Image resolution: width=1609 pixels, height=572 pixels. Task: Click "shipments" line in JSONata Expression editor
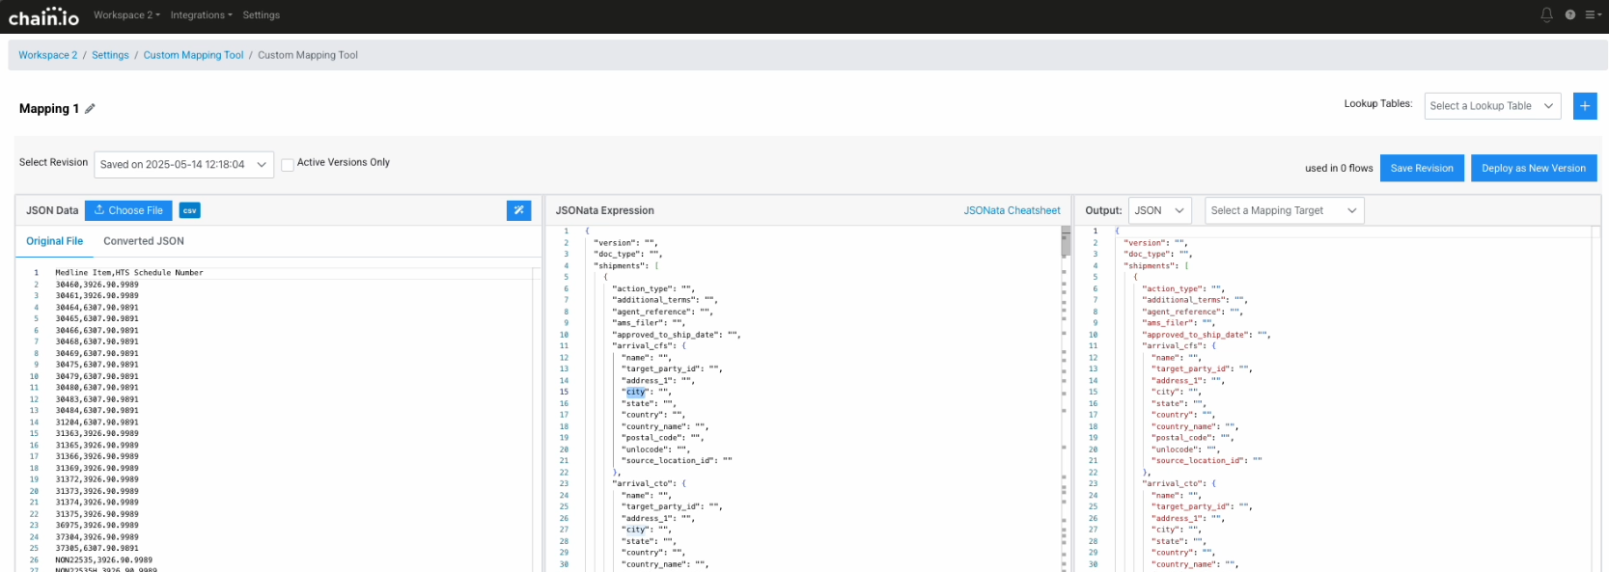tap(626, 266)
